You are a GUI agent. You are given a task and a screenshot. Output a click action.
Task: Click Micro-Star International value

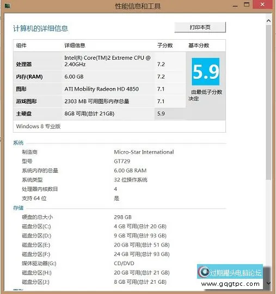click(x=144, y=152)
